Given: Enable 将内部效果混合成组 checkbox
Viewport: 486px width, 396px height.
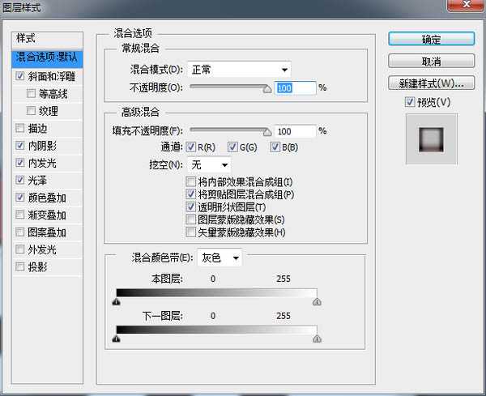Looking at the screenshot, I should [190, 181].
